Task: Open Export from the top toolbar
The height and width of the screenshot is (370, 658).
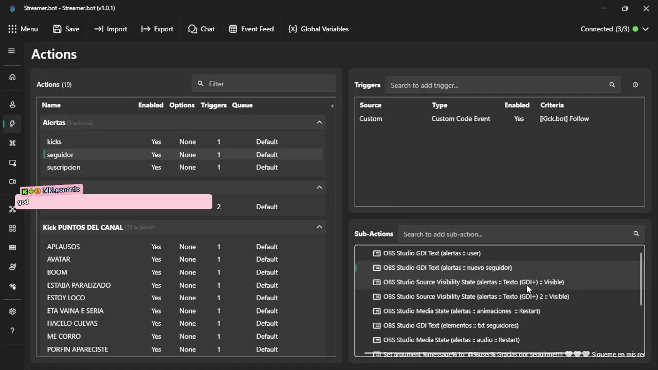Action: [157, 29]
